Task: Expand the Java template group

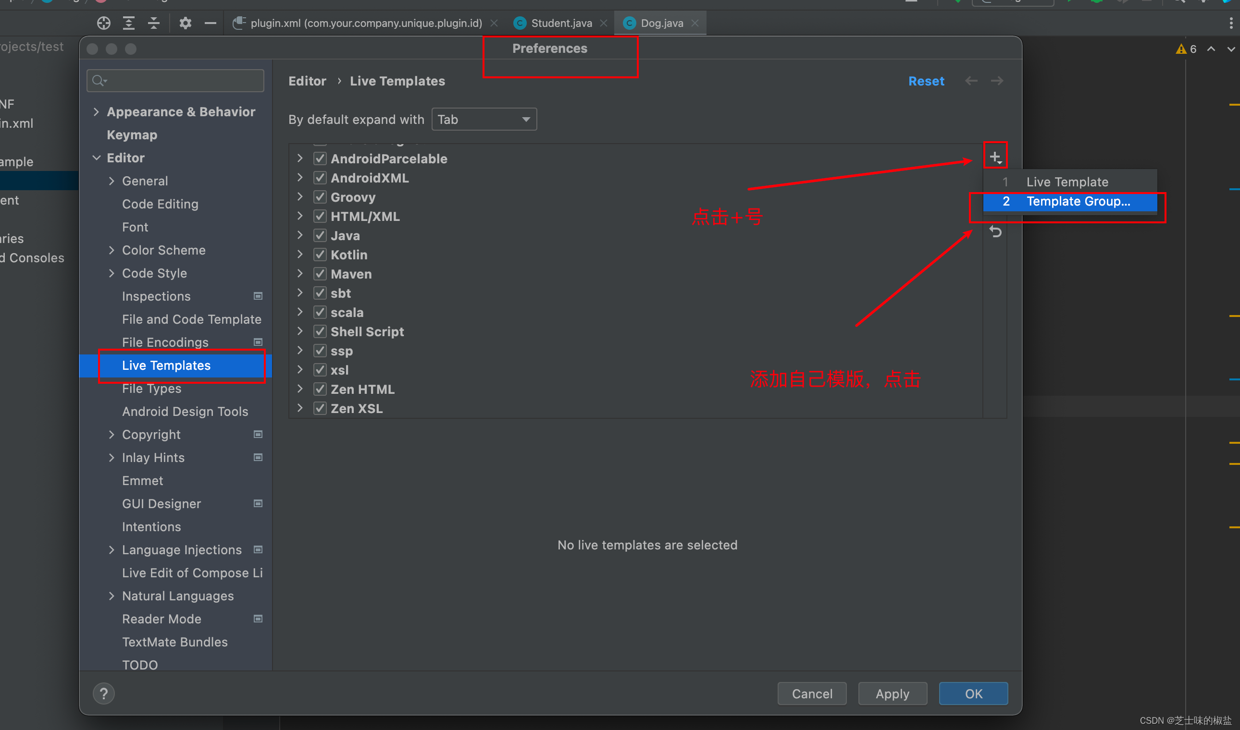Action: pyautogui.click(x=300, y=236)
